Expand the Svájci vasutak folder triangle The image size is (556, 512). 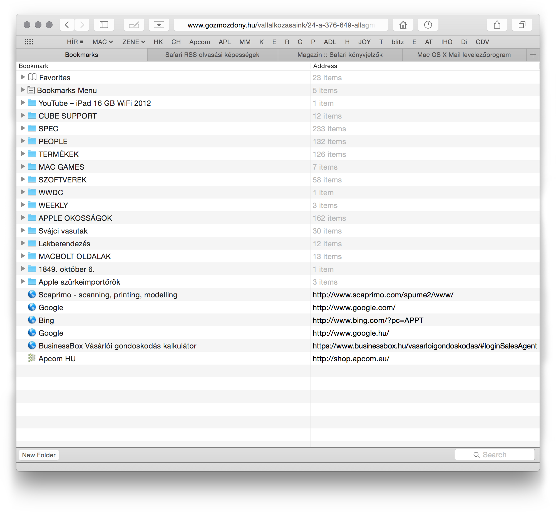(x=23, y=230)
